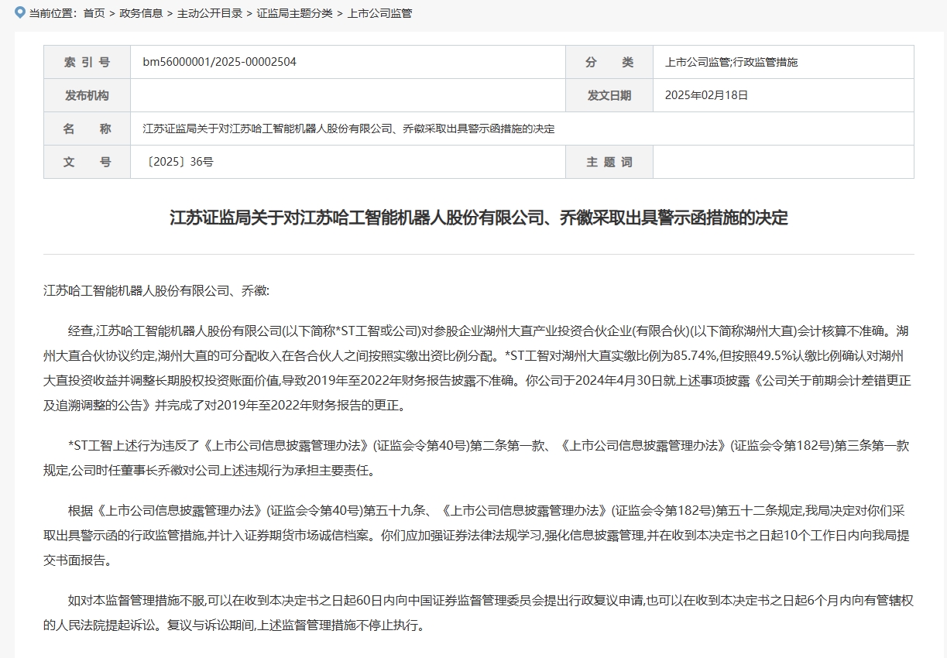Click the bold decision title heading
The image size is (947, 658).
tap(479, 218)
